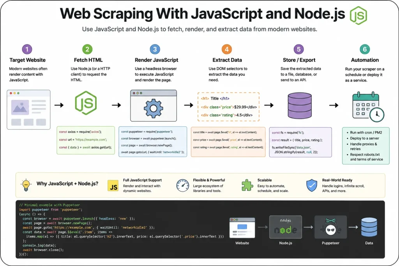Select the 'Target Website' heading

[28, 60]
